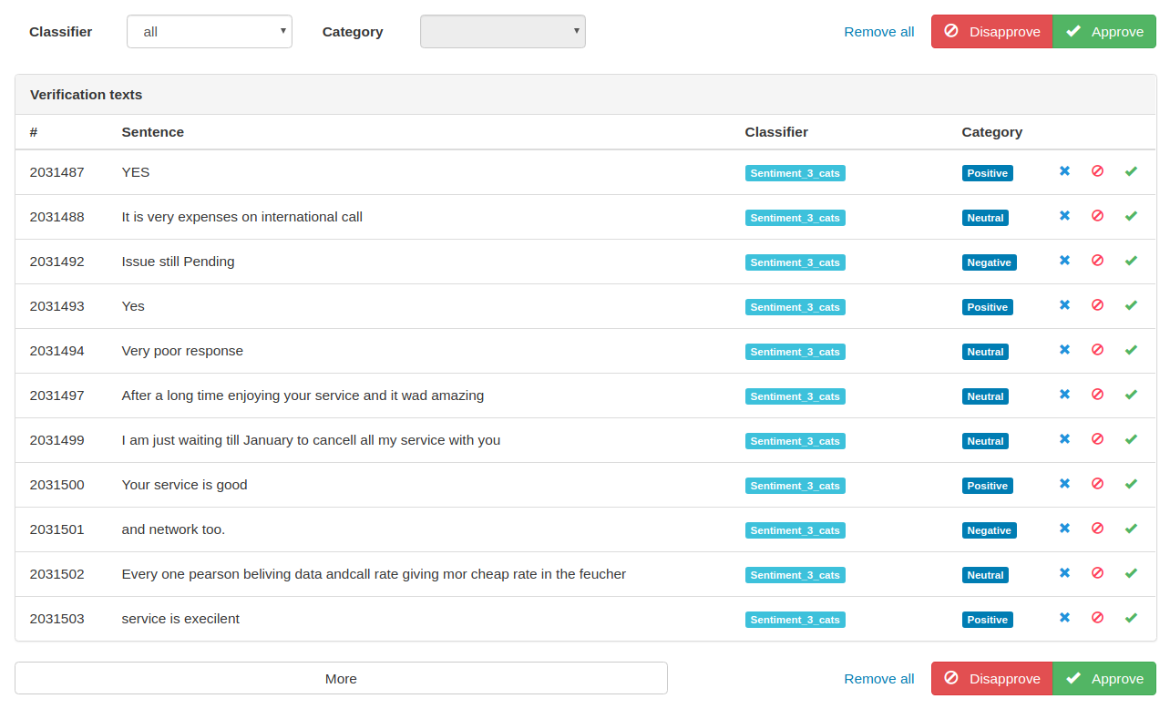Click the Sentiment_3_cats badge in row 2031487

(x=795, y=173)
